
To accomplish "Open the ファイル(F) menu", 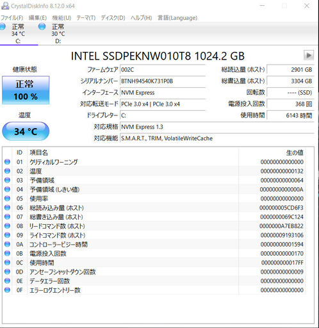I will coord(12,18).
